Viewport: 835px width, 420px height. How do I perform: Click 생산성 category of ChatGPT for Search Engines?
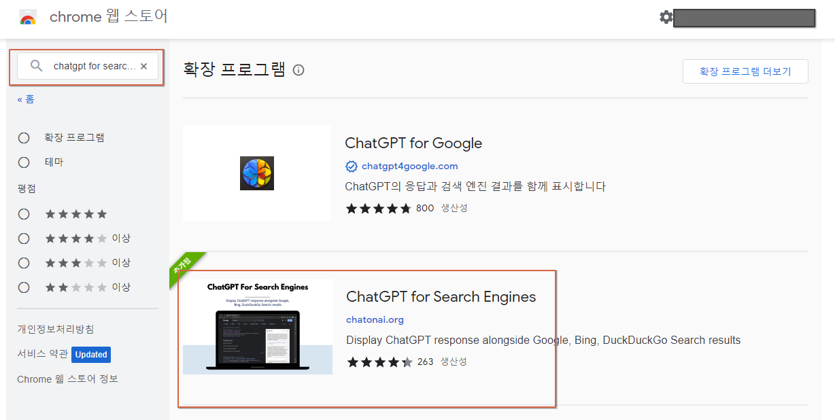(x=454, y=362)
